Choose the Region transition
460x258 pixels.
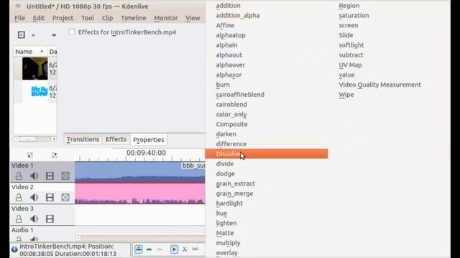coord(349,6)
